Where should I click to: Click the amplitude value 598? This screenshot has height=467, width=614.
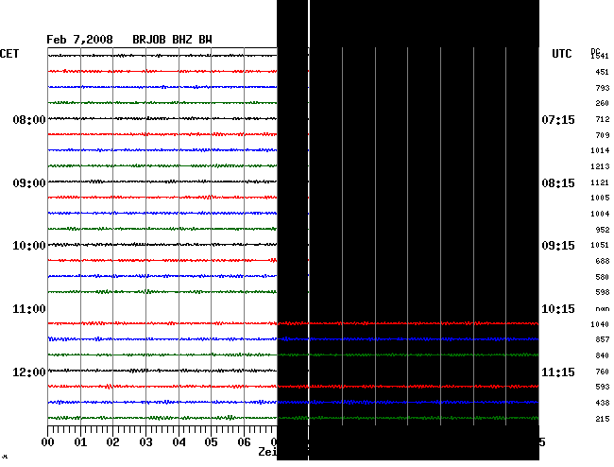click(x=603, y=292)
